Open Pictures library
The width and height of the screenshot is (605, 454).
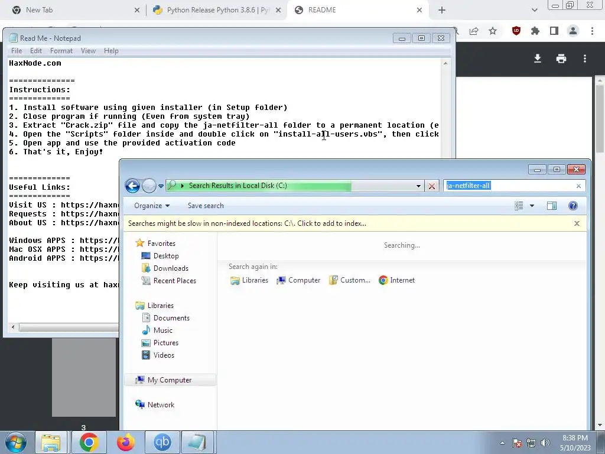(165, 343)
